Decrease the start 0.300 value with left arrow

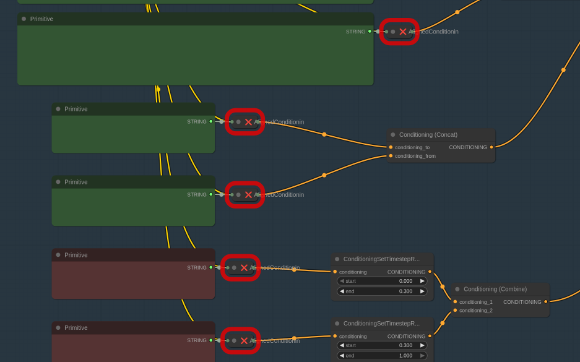point(342,345)
